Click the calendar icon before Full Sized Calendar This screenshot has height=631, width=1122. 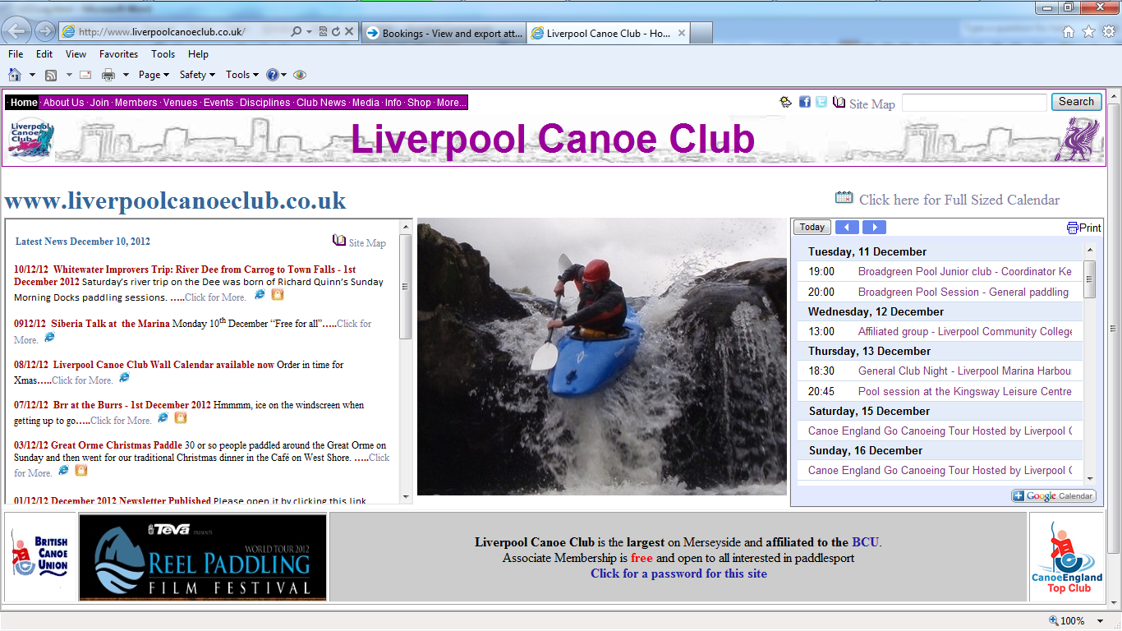[x=844, y=197]
